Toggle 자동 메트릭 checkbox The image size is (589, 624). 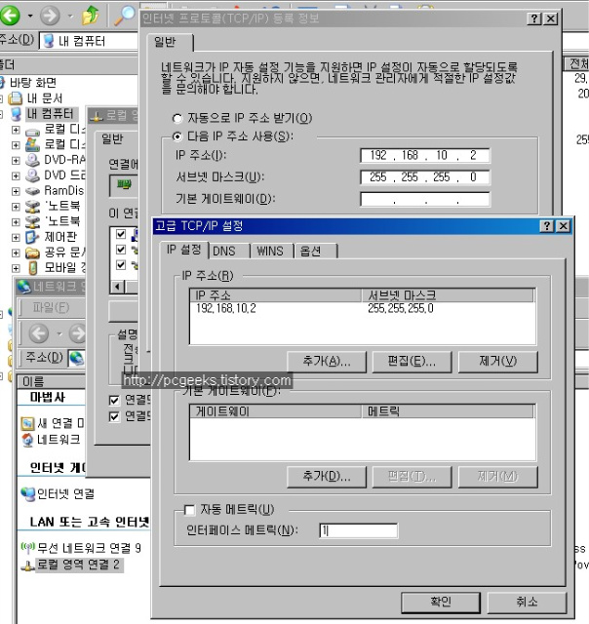(189, 509)
